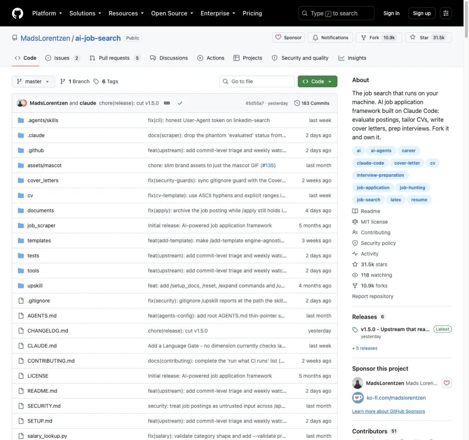Click Sign in
This screenshot has height=440, width=469.
point(391,13)
